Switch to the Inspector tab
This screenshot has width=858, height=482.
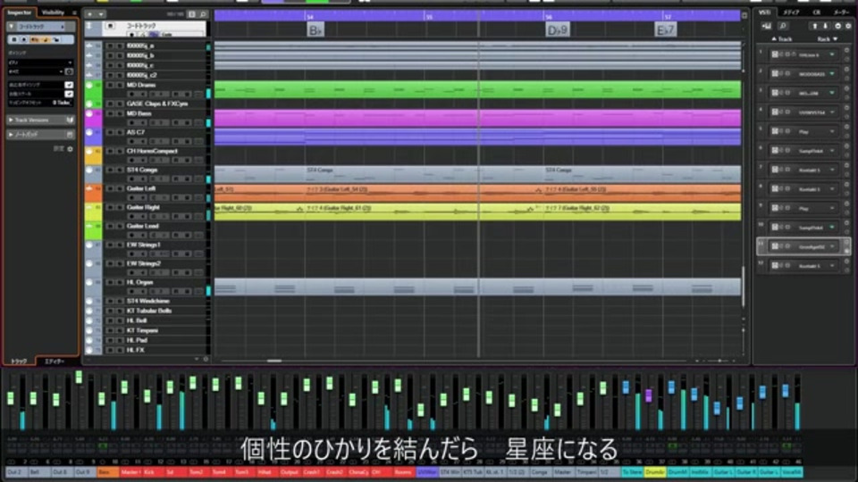(20, 12)
